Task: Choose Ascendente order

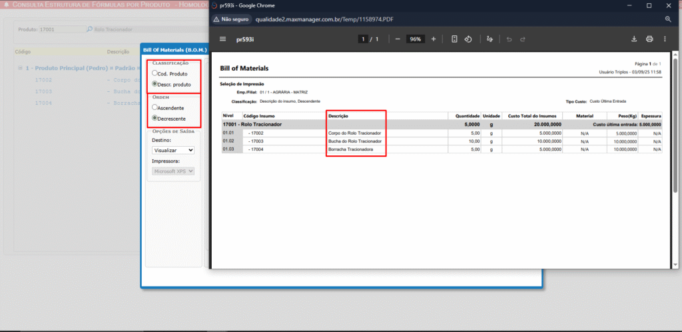Action: [x=155, y=107]
